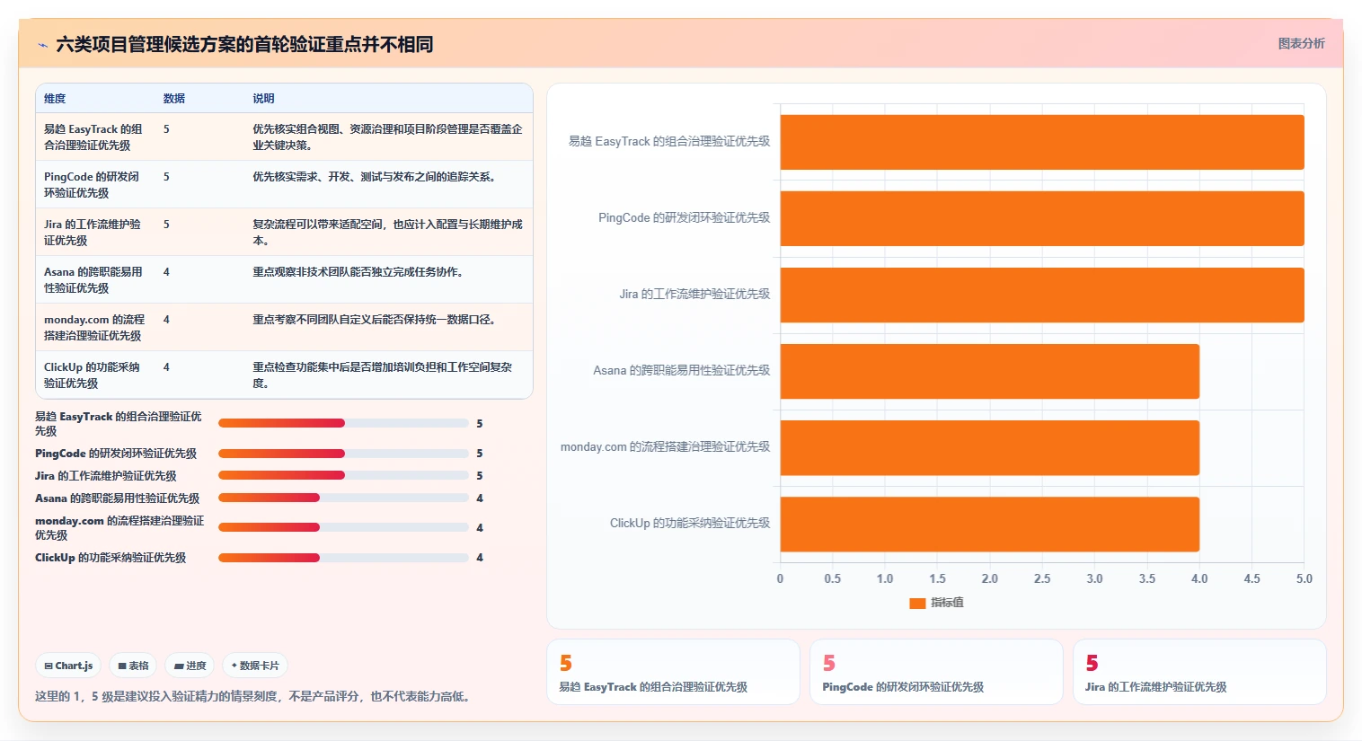Screen dimensions: 1362x741
Task: Toggle the 指标值 legend swatch in chart
Action: point(917,603)
